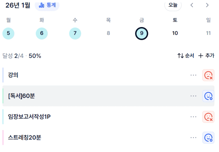219x152 pixels.
Task: Select Tuesday the 6th
Action: [42, 33]
